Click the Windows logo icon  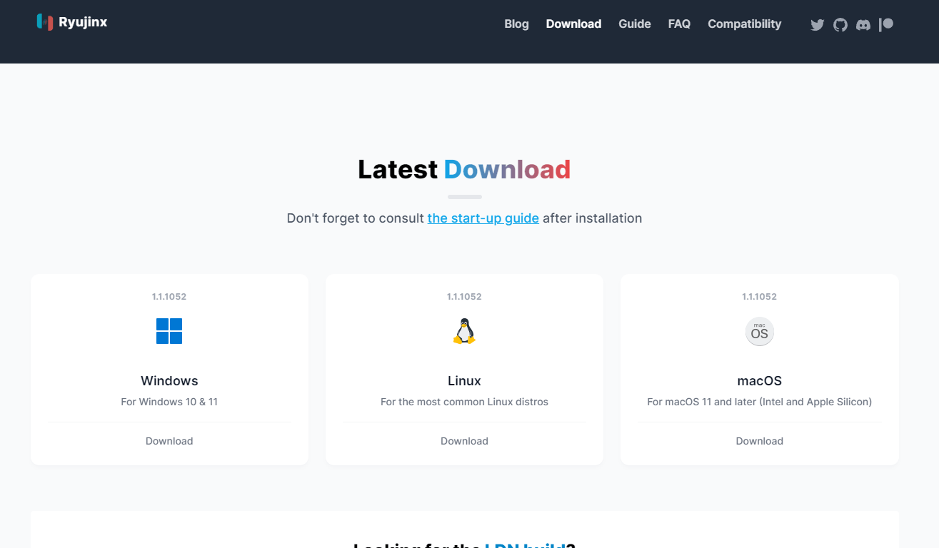click(169, 331)
